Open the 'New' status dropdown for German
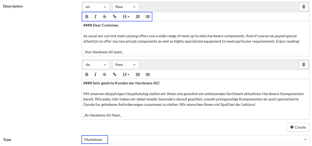 click(125, 65)
